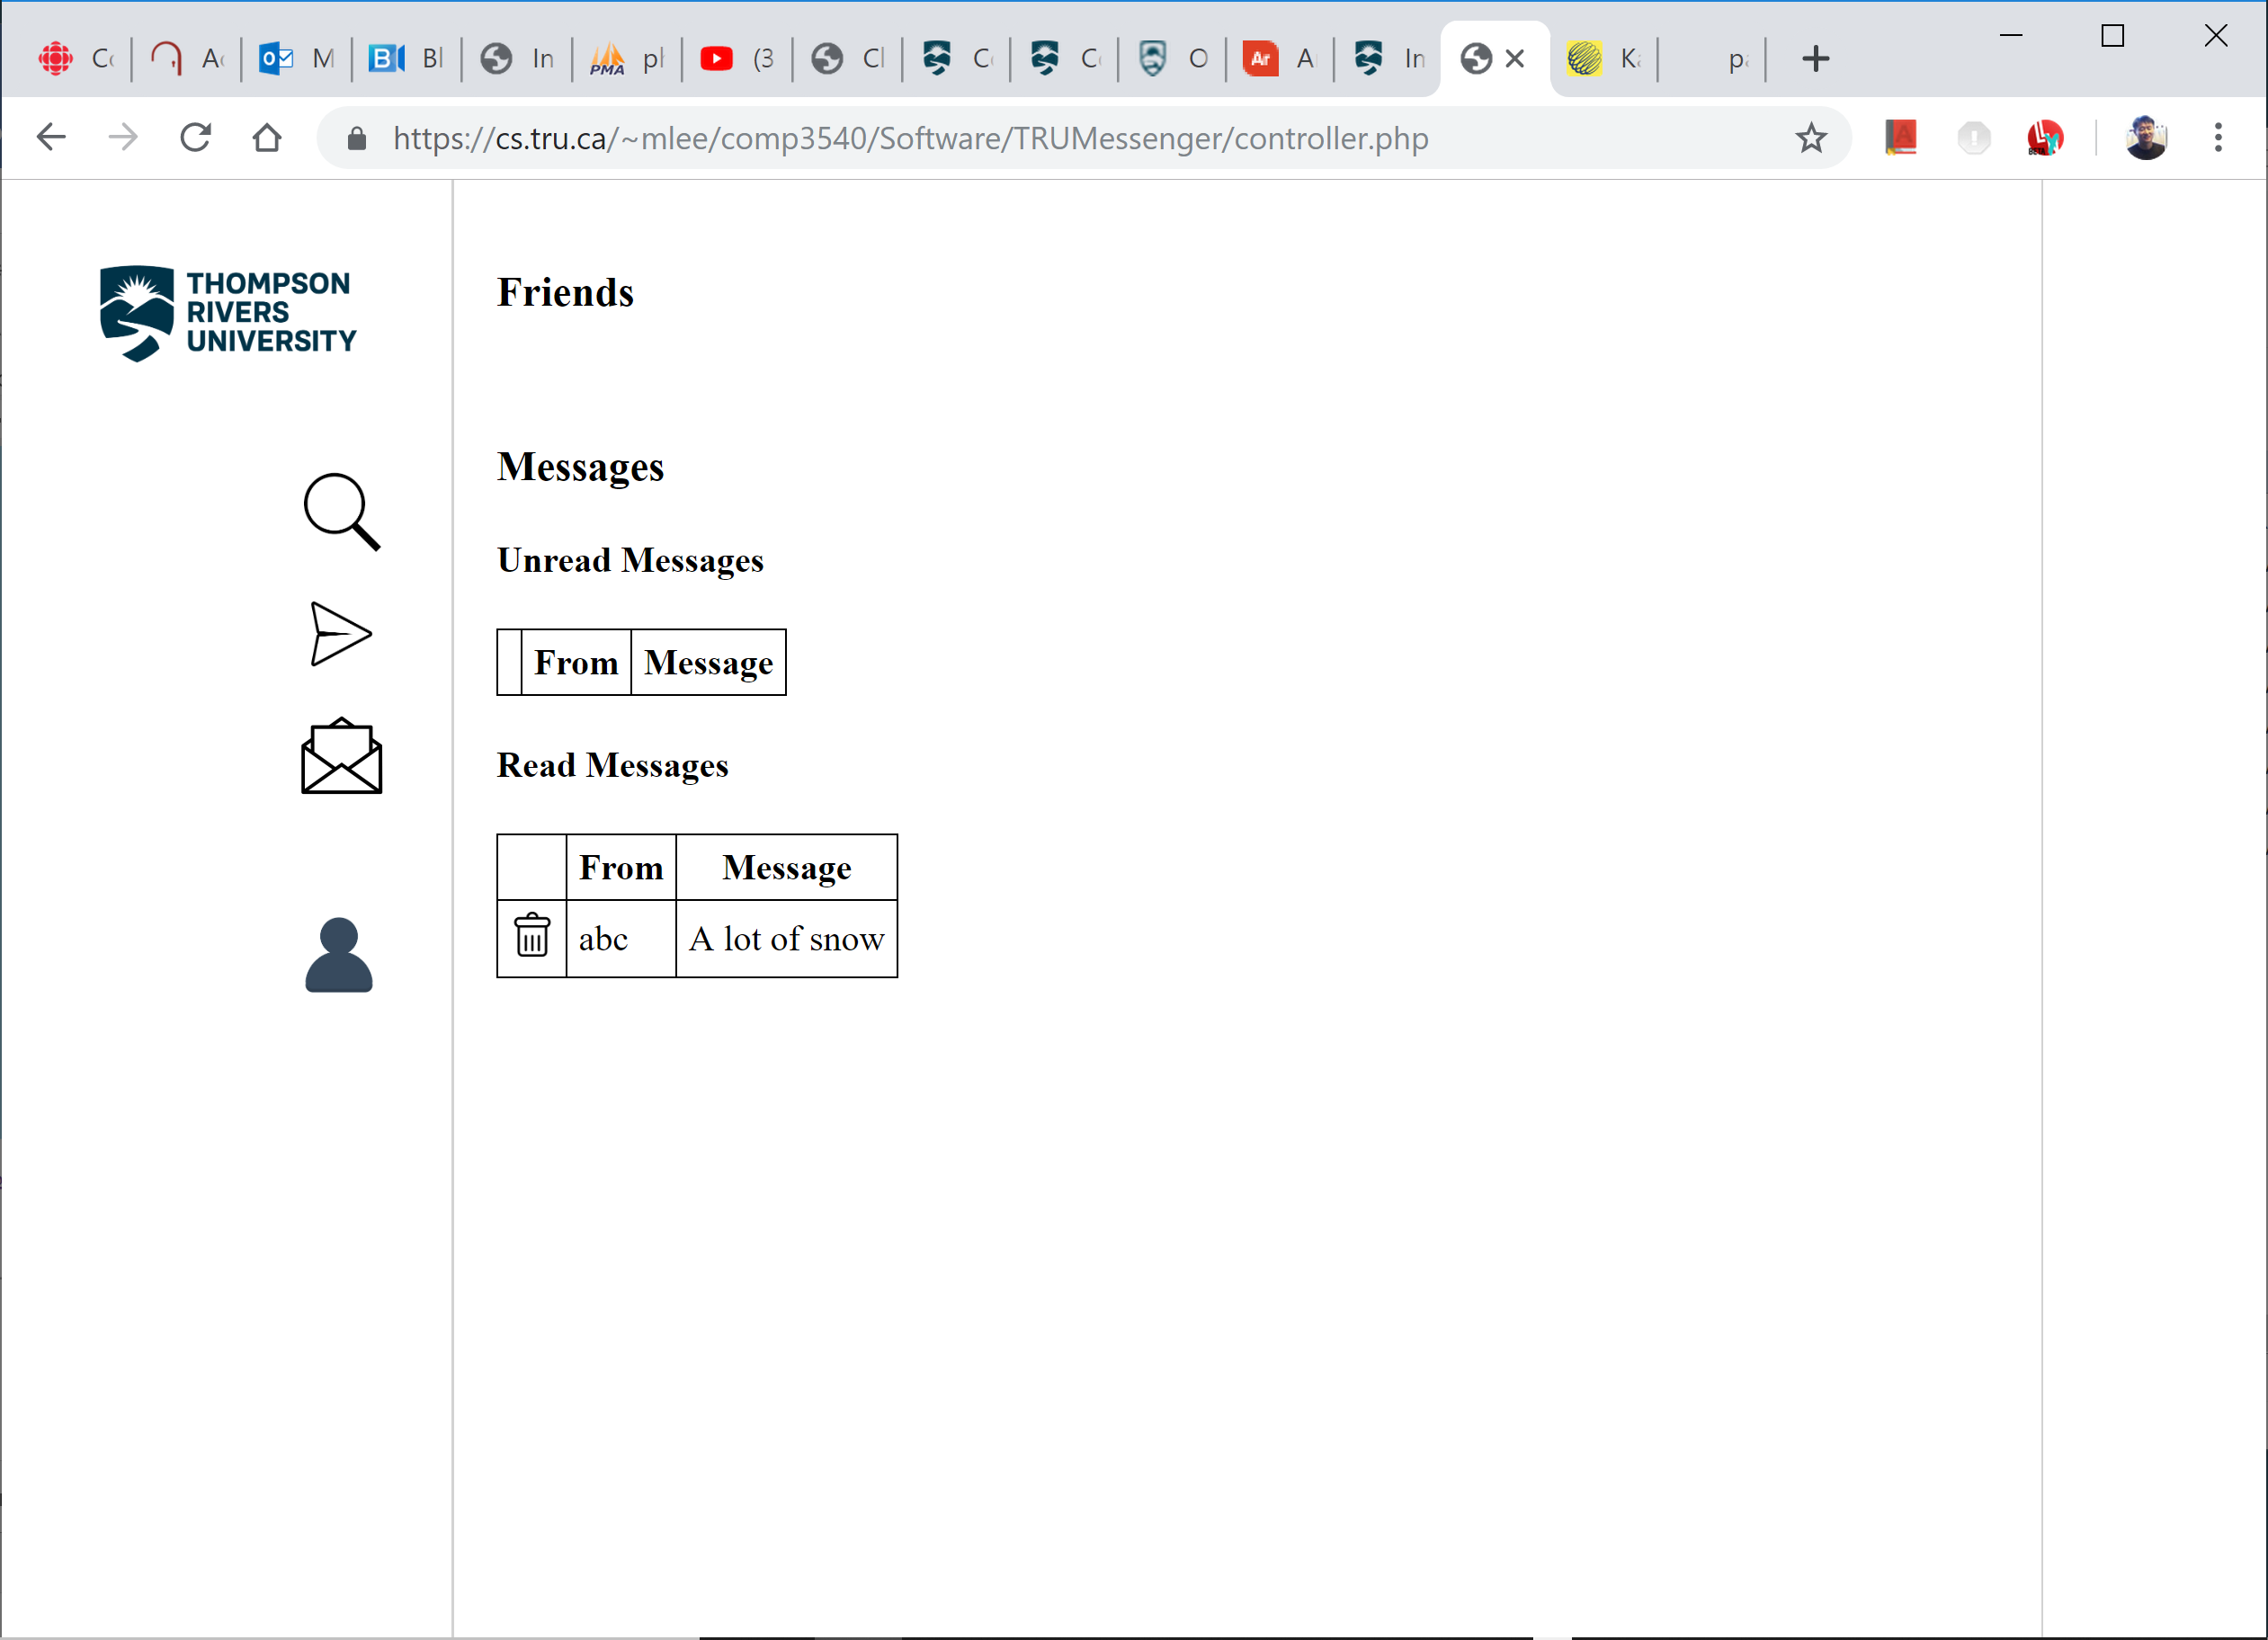Screen dimensions: 2268x1640
Task: Go to browser home page icon
Action: [x=267, y=138]
